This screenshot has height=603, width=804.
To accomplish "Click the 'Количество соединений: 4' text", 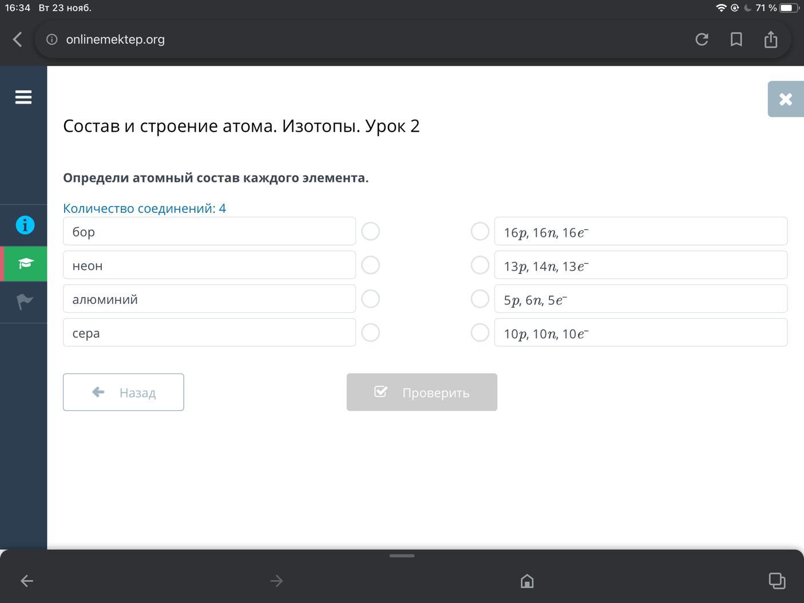I will pyautogui.click(x=144, y=208).
